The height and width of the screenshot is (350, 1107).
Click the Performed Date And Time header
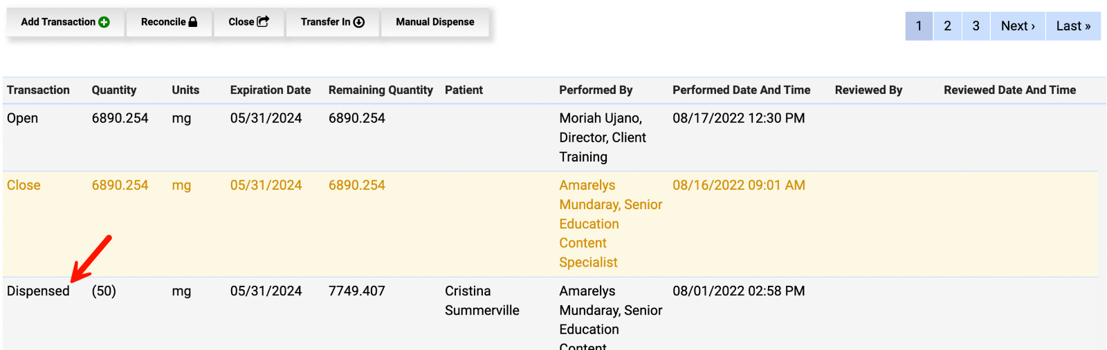[x=741, y=90]
